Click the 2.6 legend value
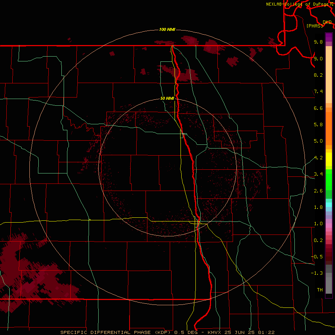The image size is (335, 335). [x=318, y=191]
